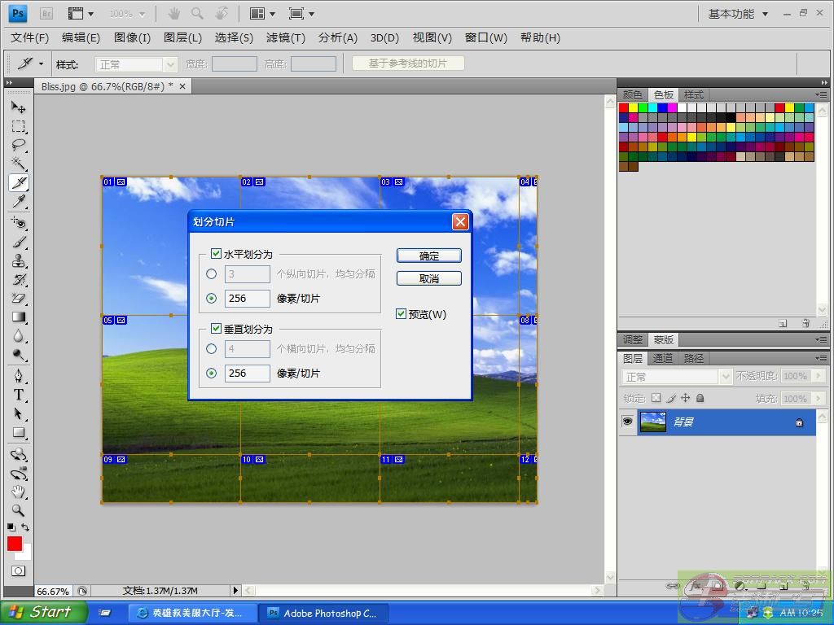The height and width of the screenshot is (625, 834).
Task: Hide the 背景 layer with eye icon
Action: pyautogui.click(x=628, y=422)
